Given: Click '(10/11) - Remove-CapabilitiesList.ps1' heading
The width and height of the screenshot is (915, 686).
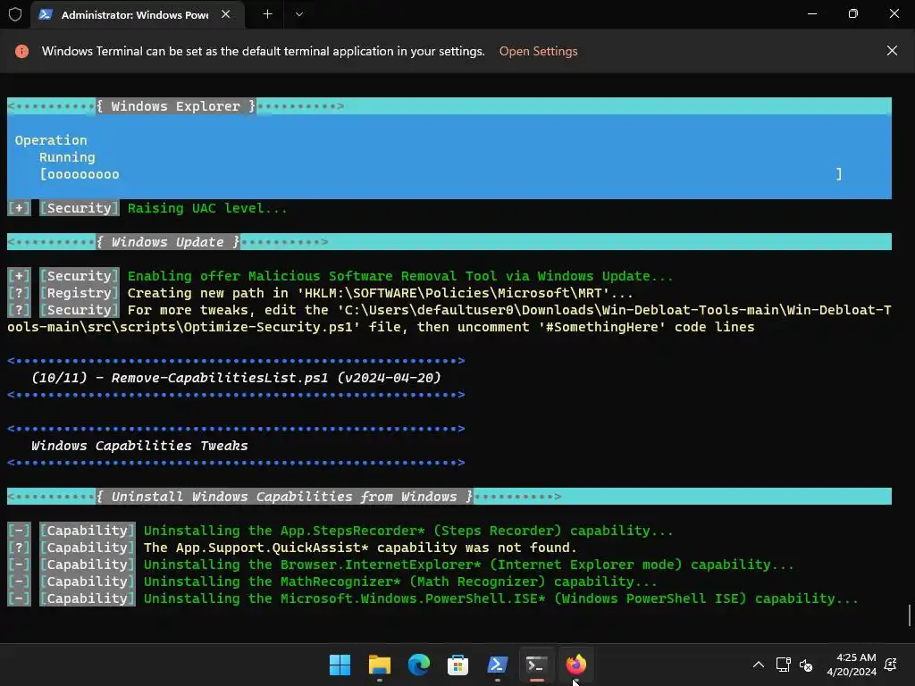Looking at the screenshot, I should 236,378.
